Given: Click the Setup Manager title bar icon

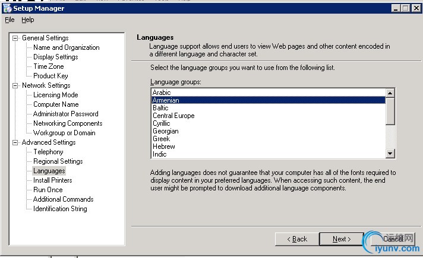Looking at the screenshot, I should (x=7, y=8).
